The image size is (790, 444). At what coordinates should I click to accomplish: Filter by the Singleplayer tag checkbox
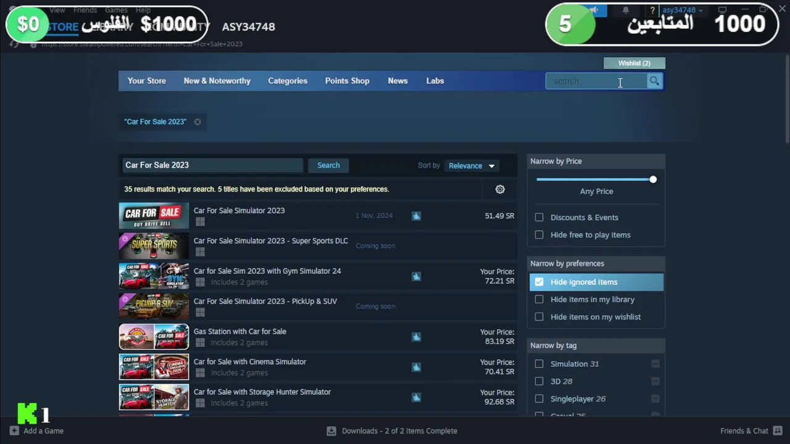pos(539,398)
